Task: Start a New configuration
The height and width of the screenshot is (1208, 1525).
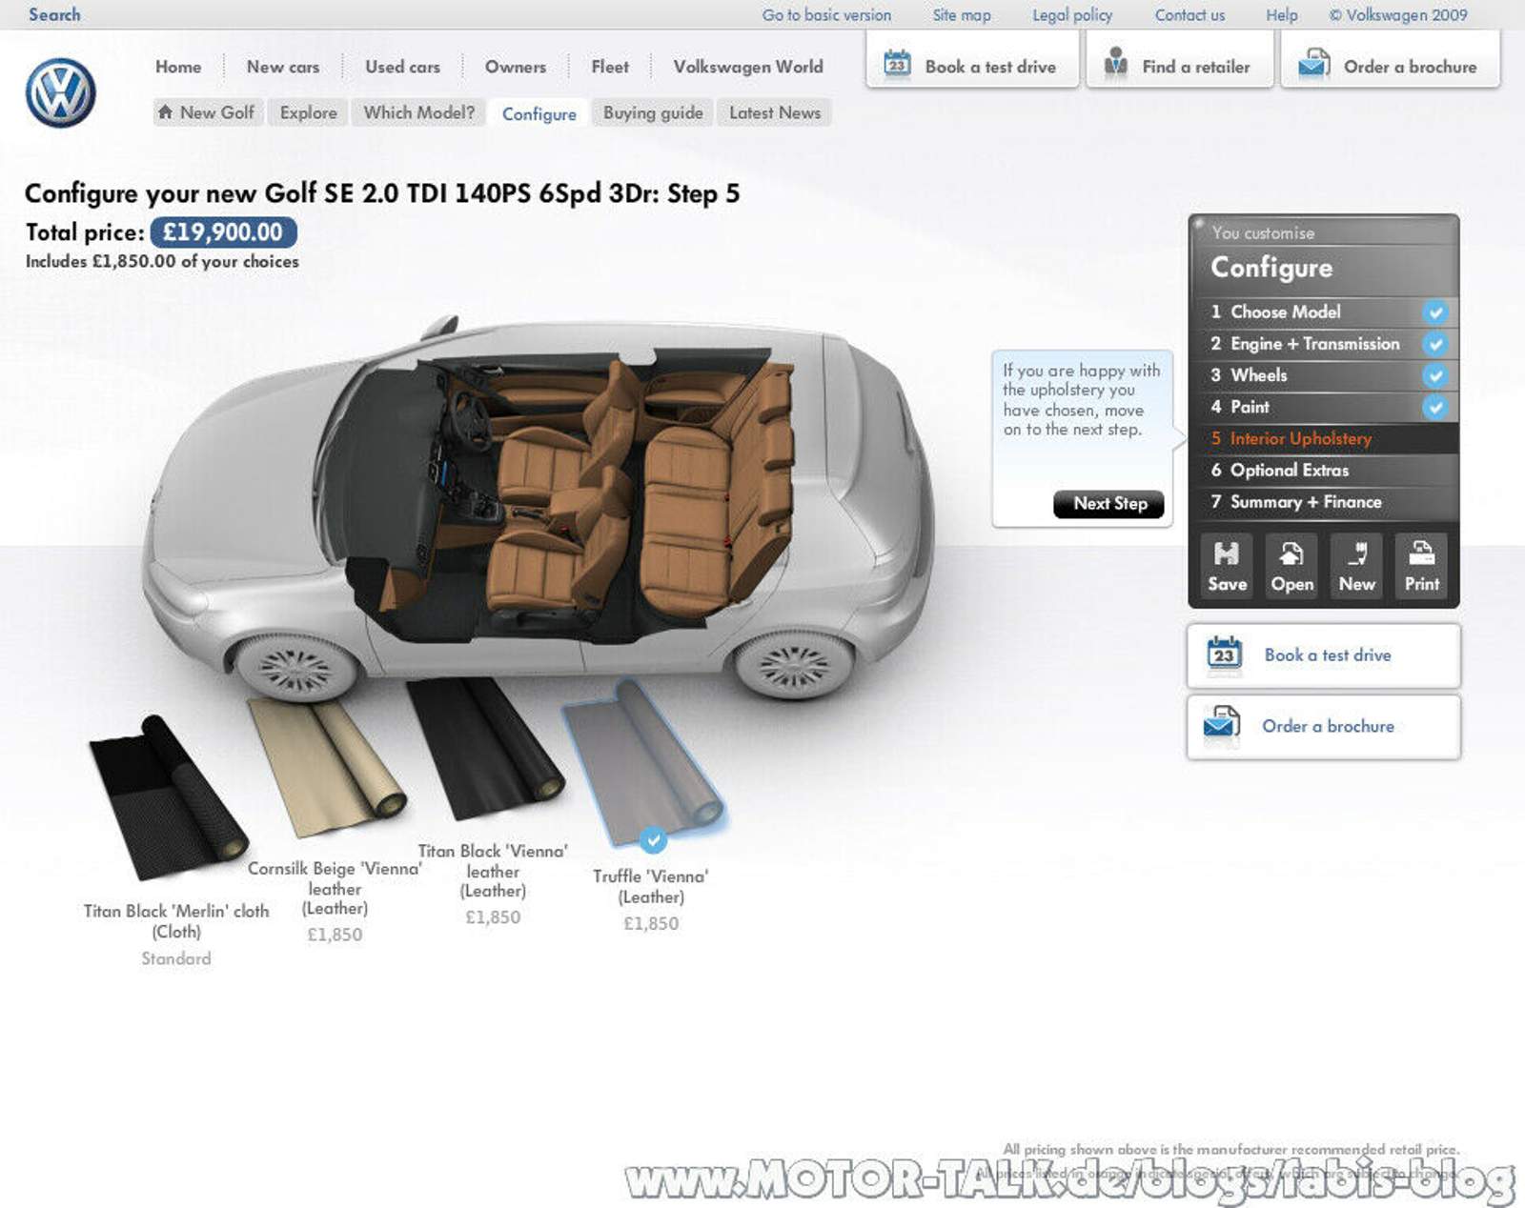Action: coord(1356,566)
